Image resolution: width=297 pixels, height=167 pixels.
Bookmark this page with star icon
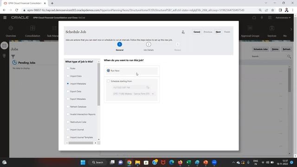tap(272, 10)
